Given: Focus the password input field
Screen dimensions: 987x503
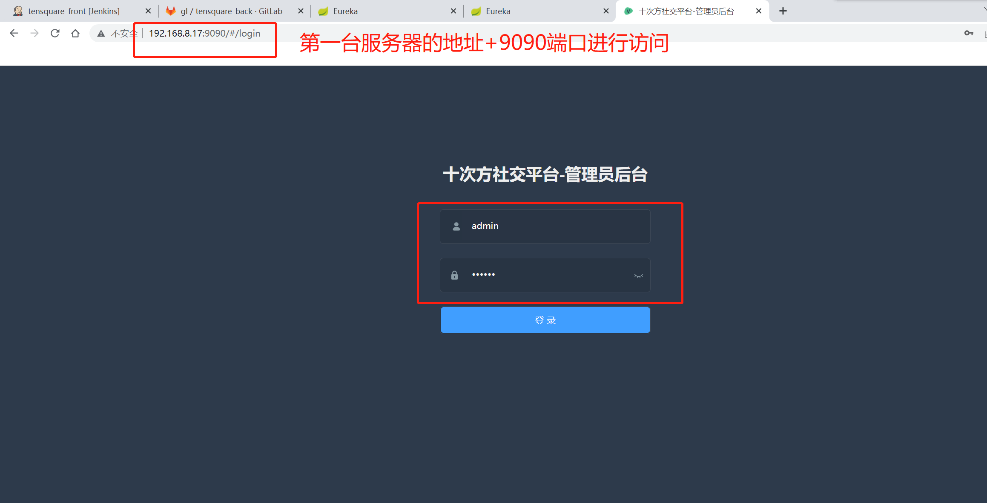Looking at the screenshot, I should pos(545,275).
